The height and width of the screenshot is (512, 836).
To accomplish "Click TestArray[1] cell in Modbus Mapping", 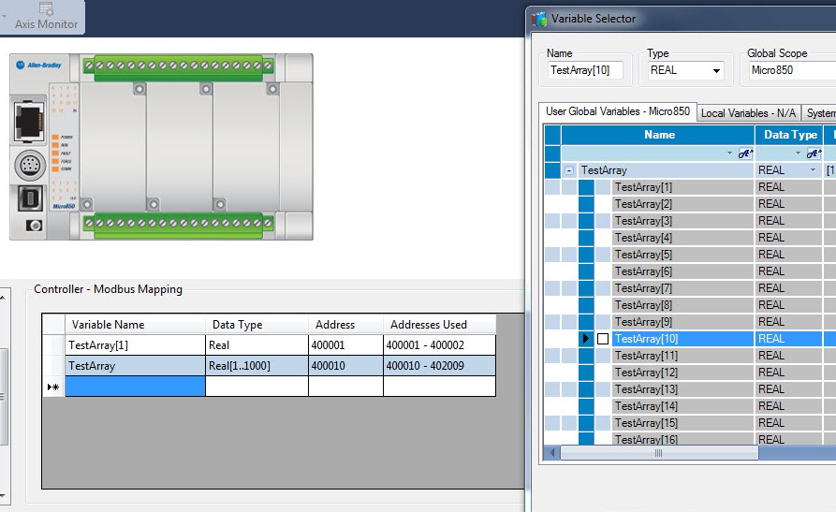I will coord(135,345).
